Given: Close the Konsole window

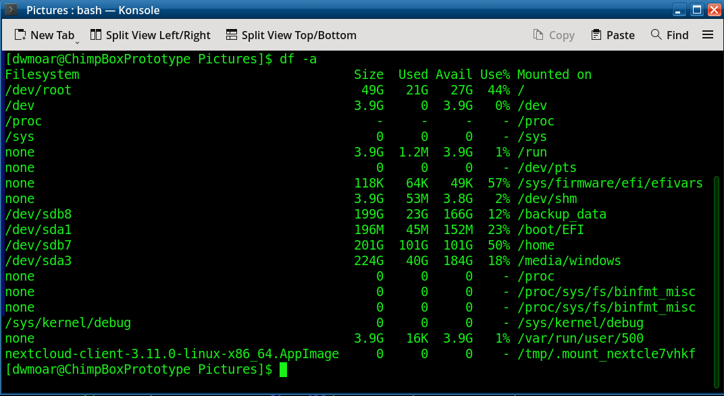Looking at the screenshot, I should [x=712, y=10].
